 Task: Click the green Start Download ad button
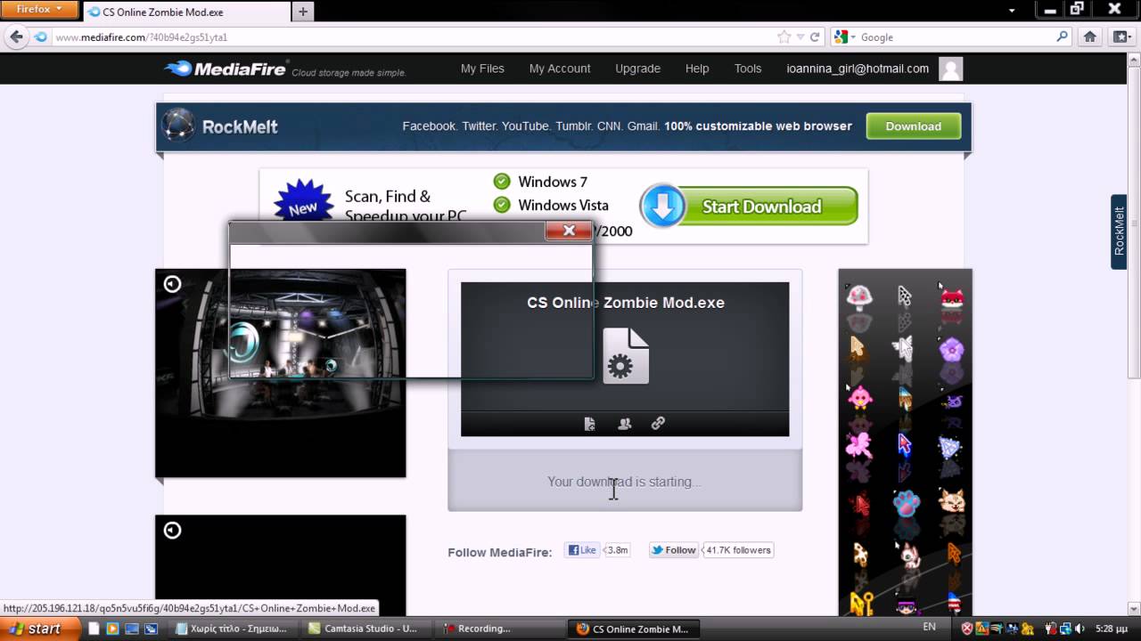[x=749, y=207]
